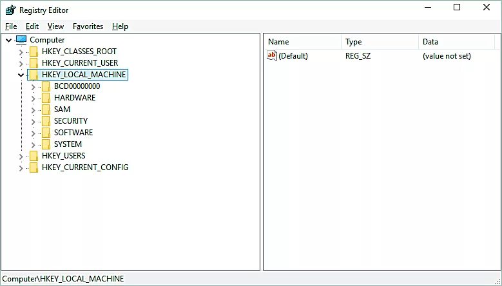Image resolution: width=502 pixels, height=286 pixels.
Task: Close the Registry Editor window
Action: pos(487,7)
